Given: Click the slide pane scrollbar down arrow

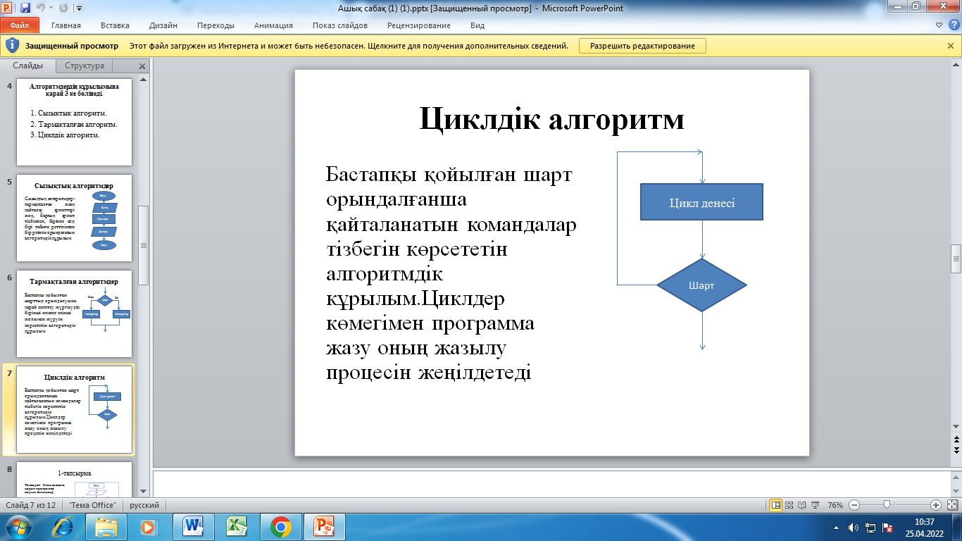Looking at the screenshot, I should pyautogui.click(x=143, y=491).
